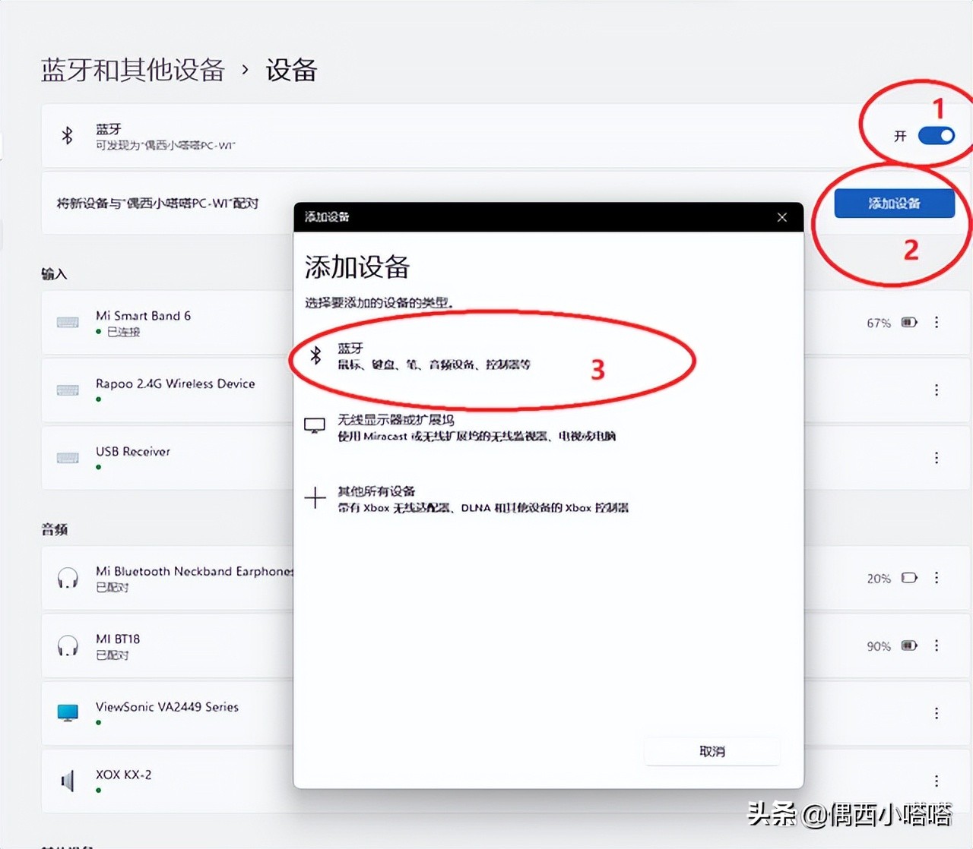Open the kebab menu for MI BT18
Image resolution: width=973 pixels, height=849 pixels.
tap(937, 645)
